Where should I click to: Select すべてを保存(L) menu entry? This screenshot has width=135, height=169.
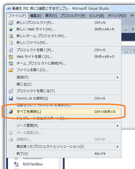click(x=64, y=112)
